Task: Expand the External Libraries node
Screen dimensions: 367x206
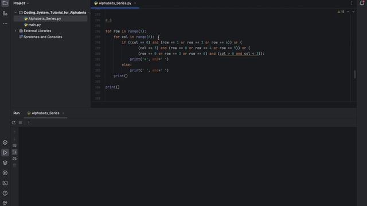Action: [15, 31]
